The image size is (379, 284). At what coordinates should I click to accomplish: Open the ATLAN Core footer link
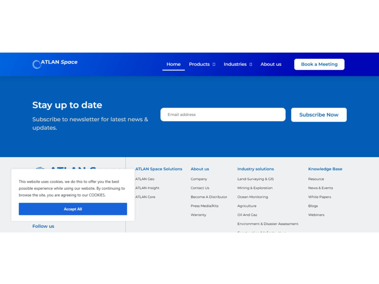[145, 197]
